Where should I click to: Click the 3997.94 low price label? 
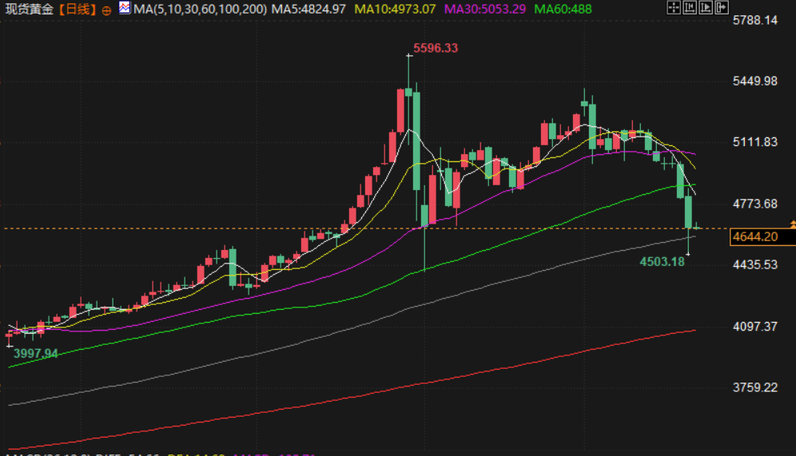(35, 354)
